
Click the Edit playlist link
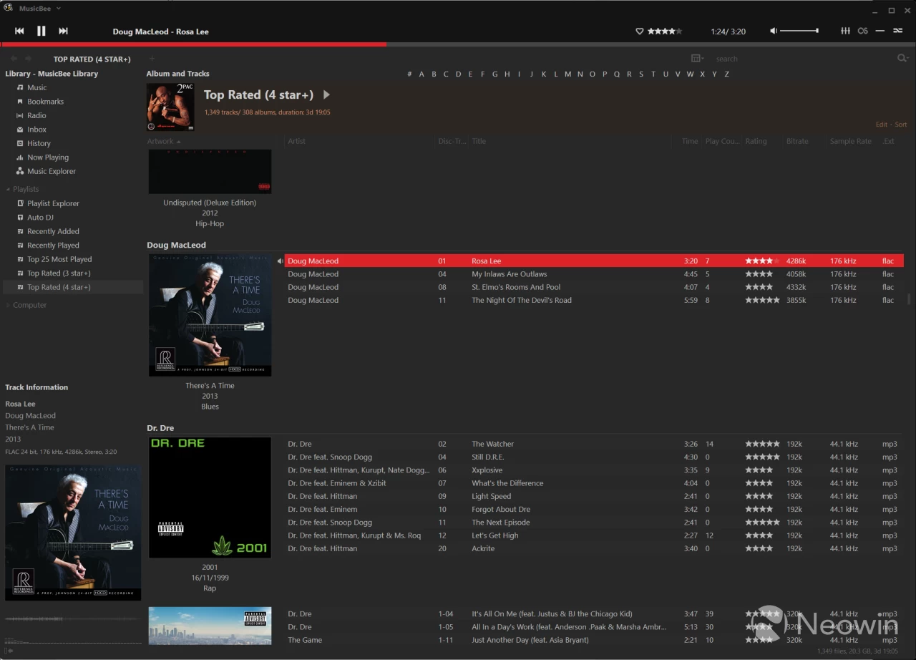point(882,125)
